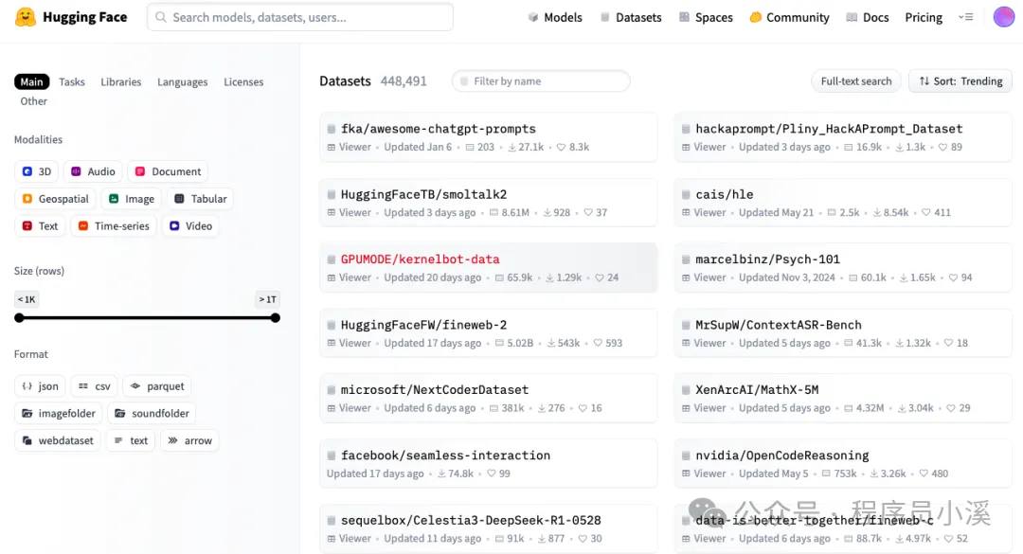Open Docs from the header
Screen dimensions: 1023x554
868,18
